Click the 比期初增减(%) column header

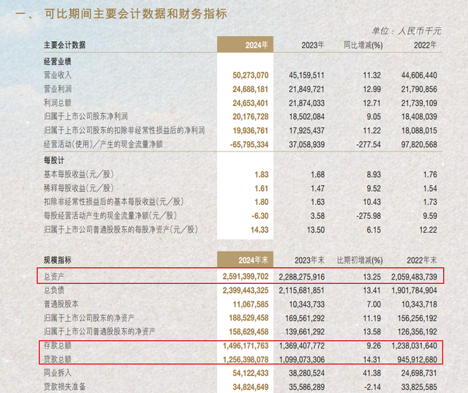coord(360,260)
